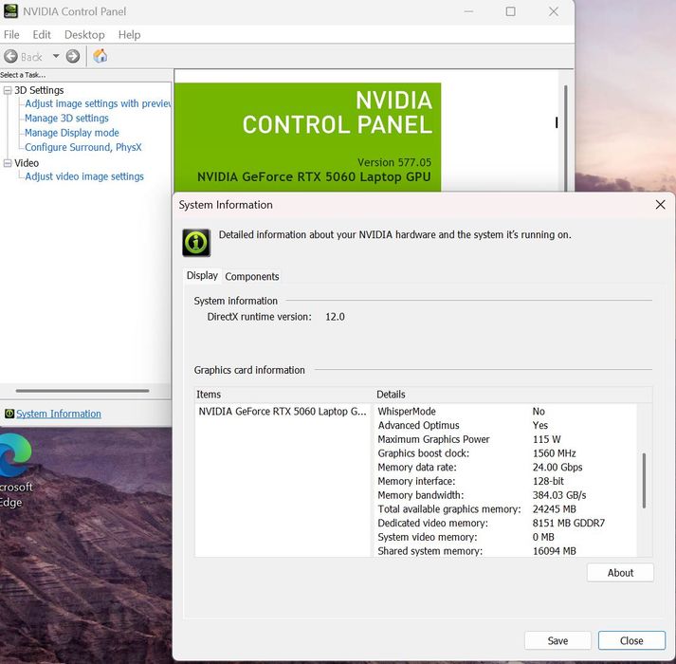Click the System Information link
The height and width of the screenshot is (664, 676).
click(59, 414)
